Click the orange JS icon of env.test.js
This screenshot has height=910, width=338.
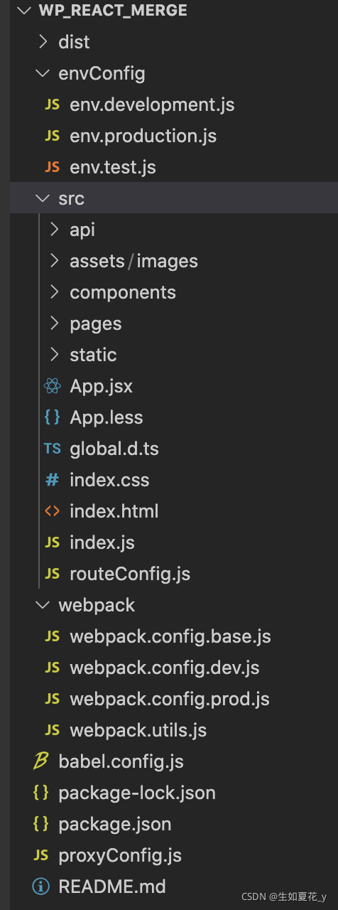(x=52, y=167)
